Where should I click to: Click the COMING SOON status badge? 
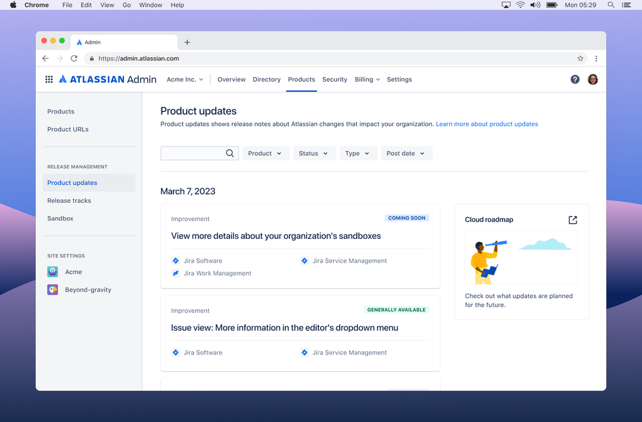point(407,218)
